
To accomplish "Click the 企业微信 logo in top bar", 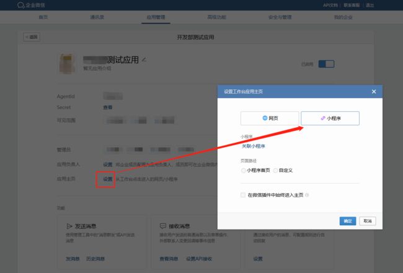I will point(31,5).
